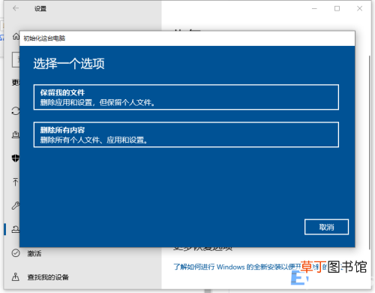Minimize the Settings window

tap(314, 8)
